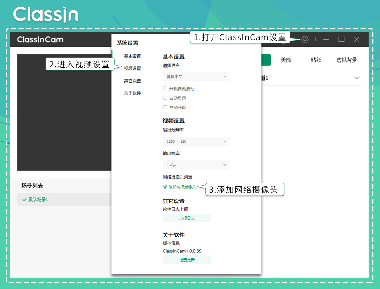The image size is (380, 289).
Task: Toggle 自动登录 checkbox
Action: 165,98
